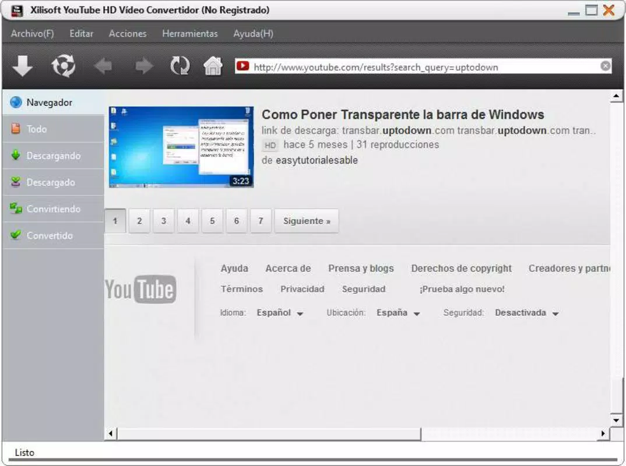
Task: Click the YouTube icon in the address bar
Action: point(242,66)
